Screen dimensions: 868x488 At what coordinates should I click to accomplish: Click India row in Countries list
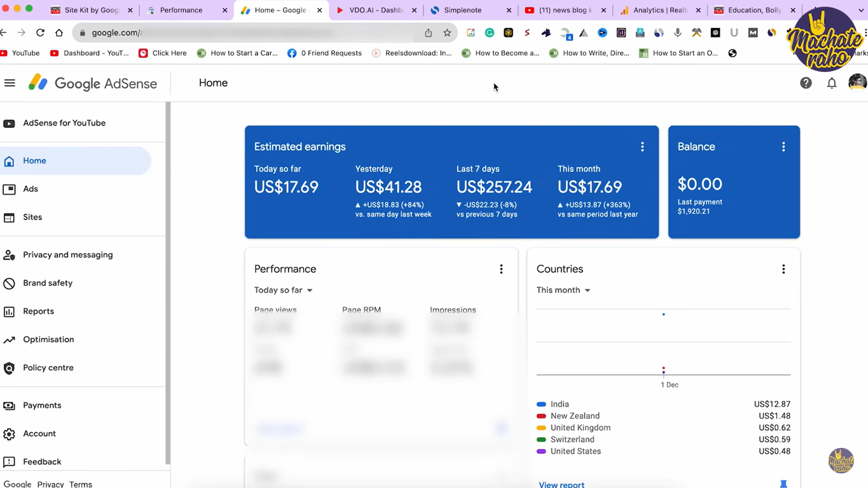663,404
